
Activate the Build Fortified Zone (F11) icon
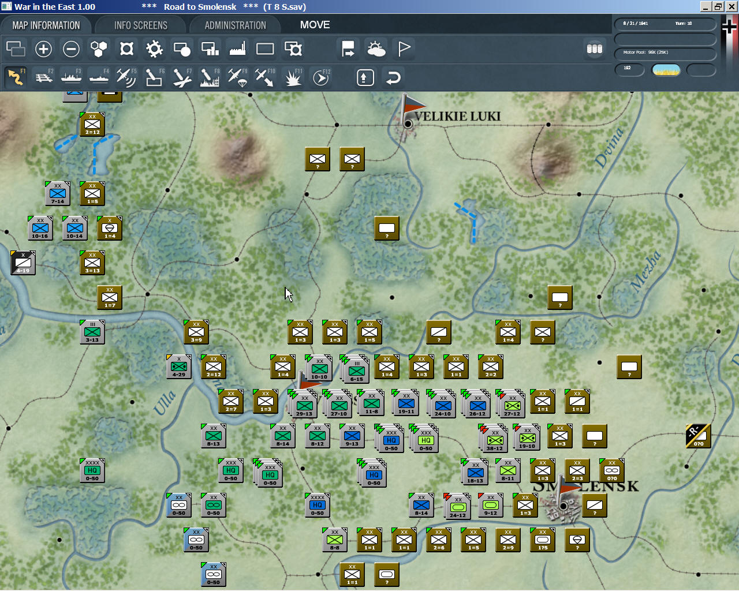[x=293, y=77]
